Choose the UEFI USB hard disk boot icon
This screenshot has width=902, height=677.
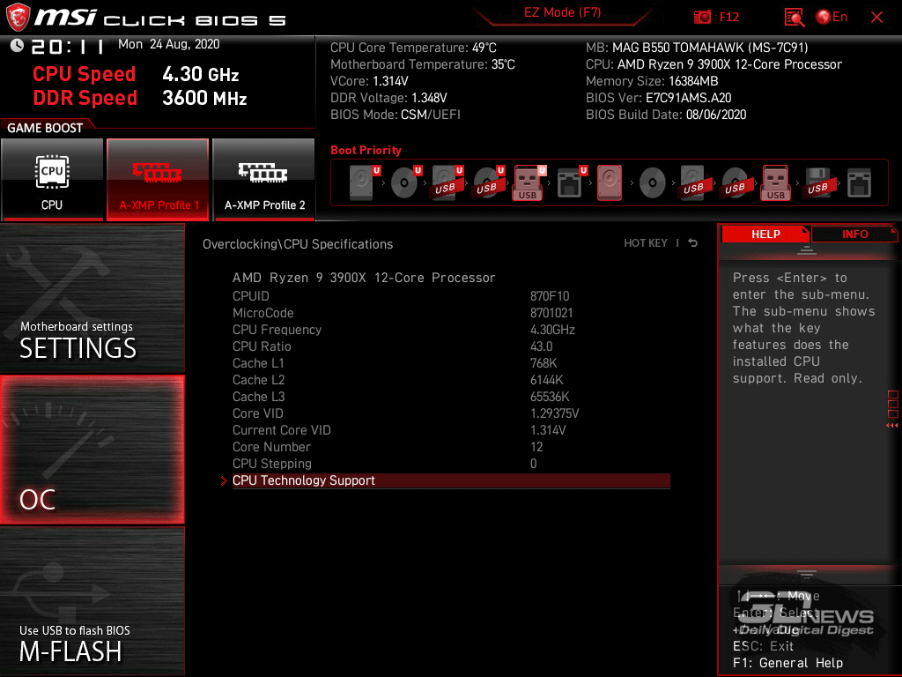click(x=447, y=182)
